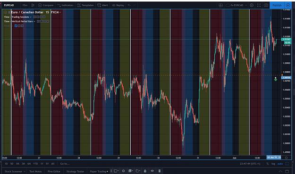Open the UTC+1 timezone clock menu
Screen dimensions: 295x174
coord(250,164)
